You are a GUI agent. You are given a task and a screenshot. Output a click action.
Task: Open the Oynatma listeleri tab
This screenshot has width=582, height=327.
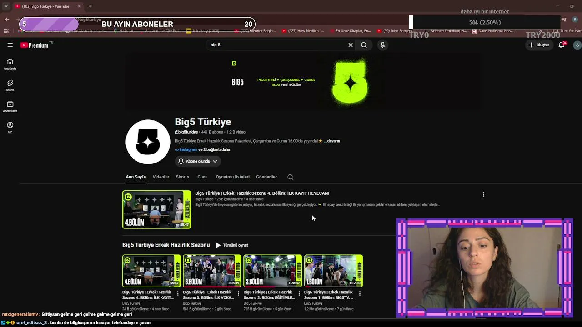(x=232, y=177)
